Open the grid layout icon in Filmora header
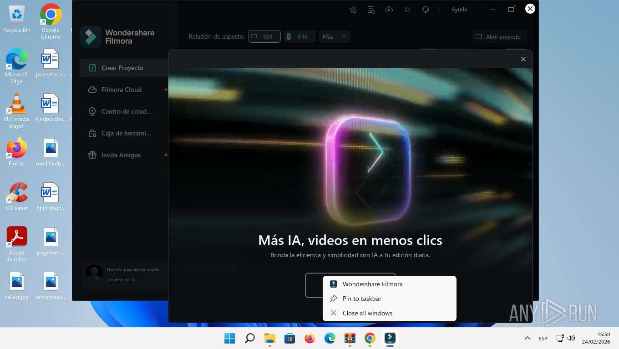Image resolution: width=619 pixels, height=349 pixels. (x=407, y=10)
